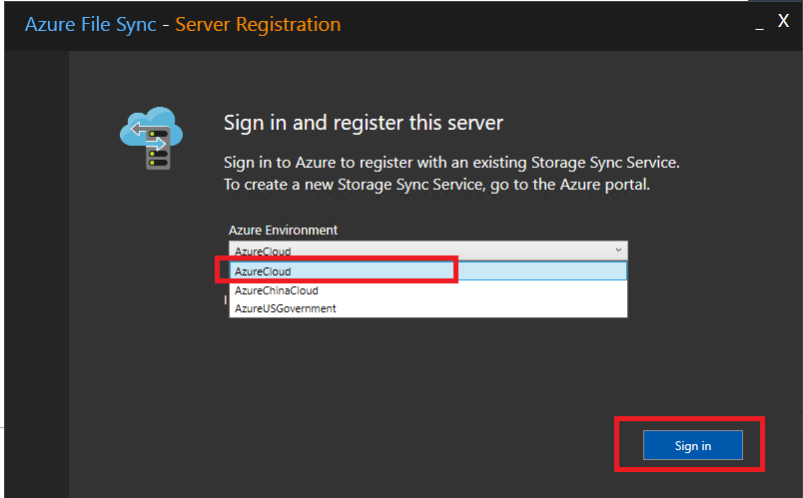Pick AzureUSGovernment from the dropdown list
This screenshot has height=498, width=803.
pyautogui.click(x=286, y=308)
